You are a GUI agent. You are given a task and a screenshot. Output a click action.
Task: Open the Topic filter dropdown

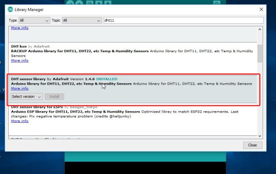coord(82,20)
